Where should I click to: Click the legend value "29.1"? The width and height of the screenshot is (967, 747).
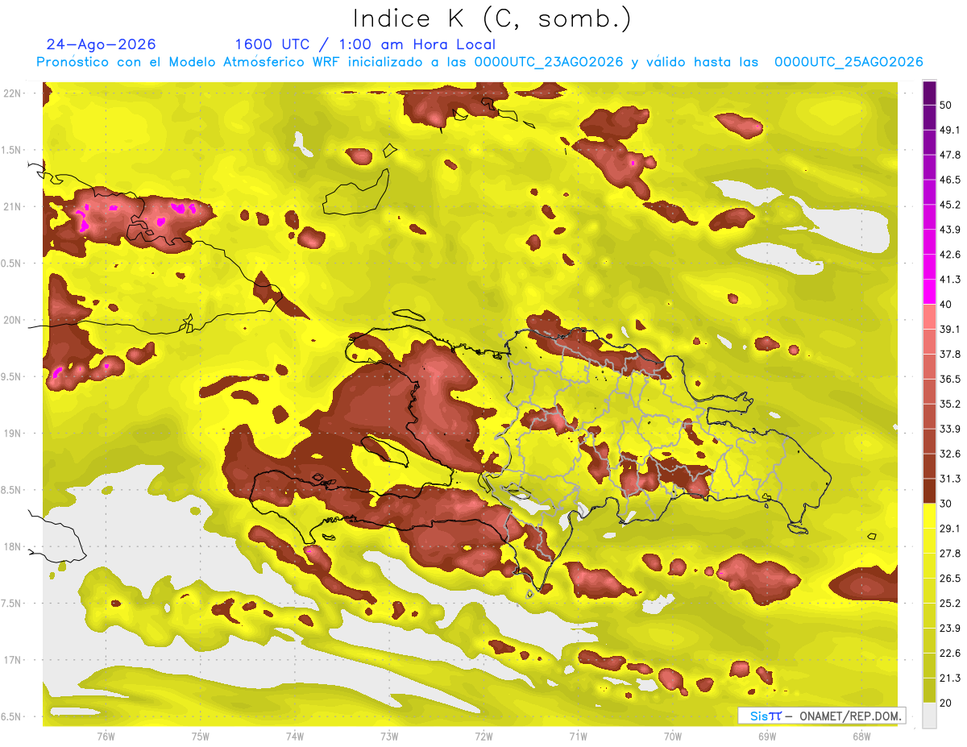(949, 529)
